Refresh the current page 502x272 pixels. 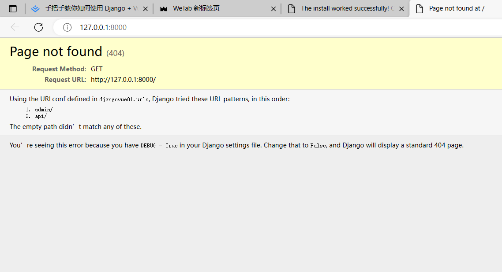(x=39, y=27)
